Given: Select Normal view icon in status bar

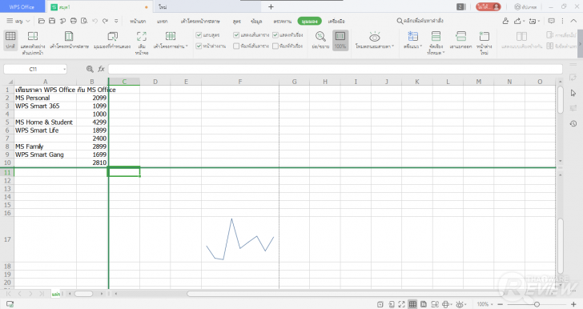Looking at the screenshot, I should tap(412, 304).
